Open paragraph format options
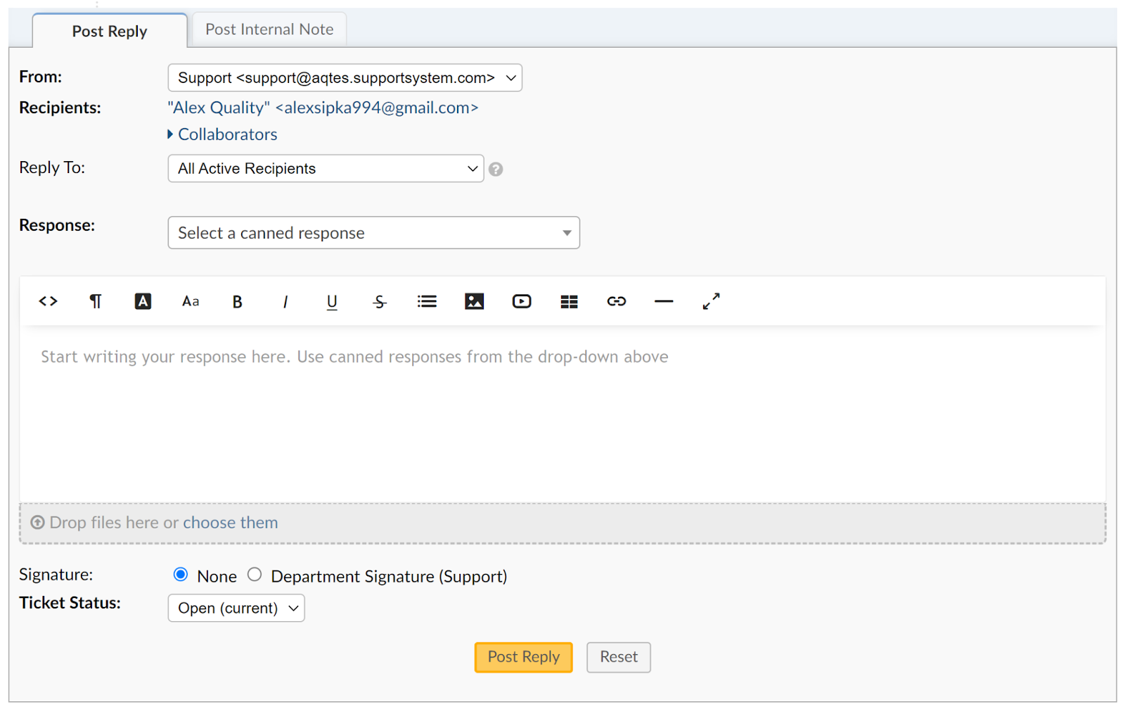The image size is (1125, 714). tap(96, 302)
